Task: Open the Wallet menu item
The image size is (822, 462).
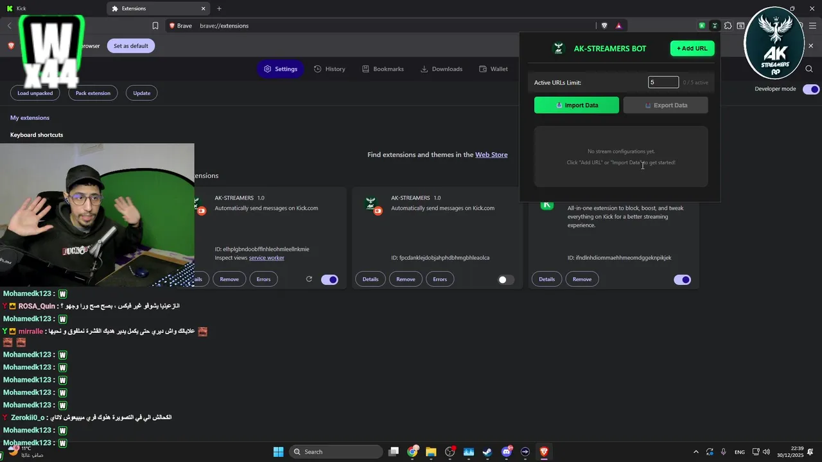Action: [x=493, y=69]
